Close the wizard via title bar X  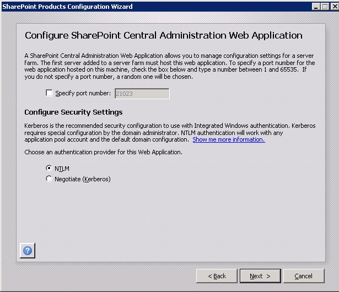click(335, 7)
